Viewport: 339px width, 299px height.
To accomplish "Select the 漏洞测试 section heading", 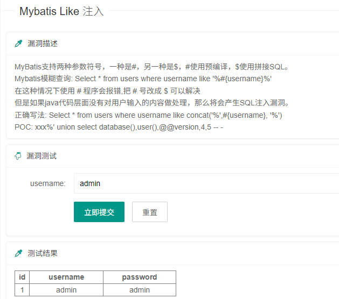I will coord(42,156).
